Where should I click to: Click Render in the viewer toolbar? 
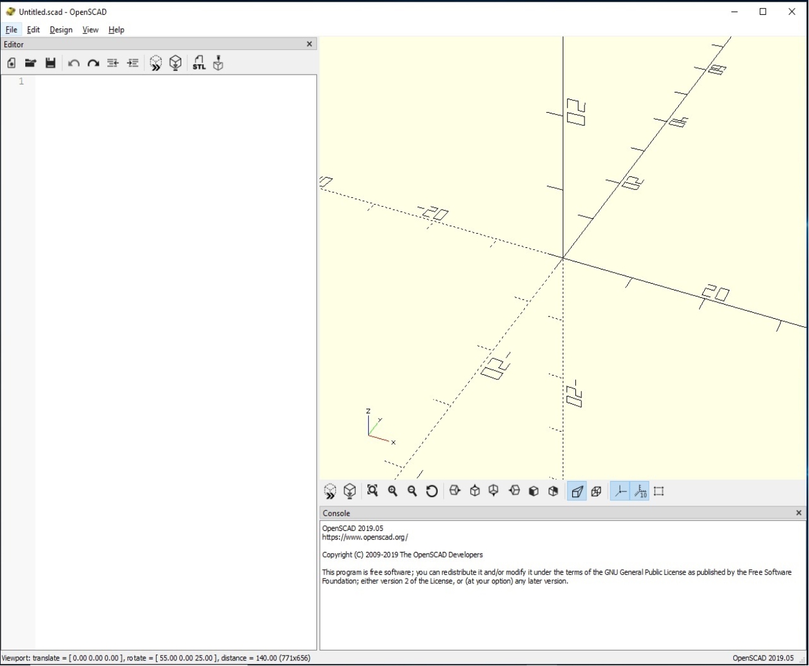coord(350,491)
